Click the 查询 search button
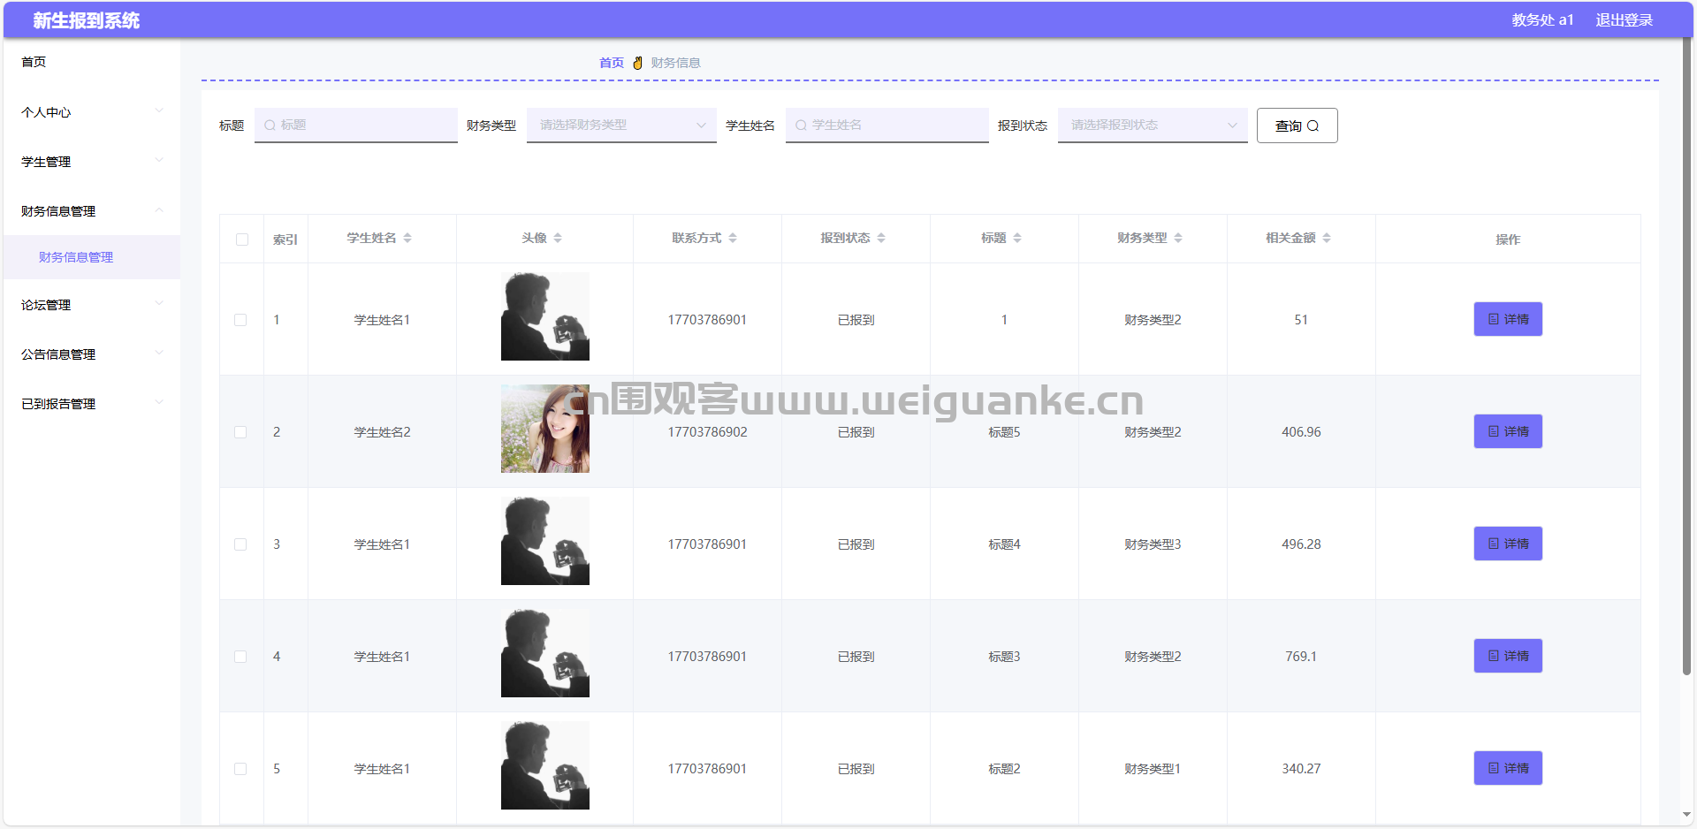 coord(1297,125)
